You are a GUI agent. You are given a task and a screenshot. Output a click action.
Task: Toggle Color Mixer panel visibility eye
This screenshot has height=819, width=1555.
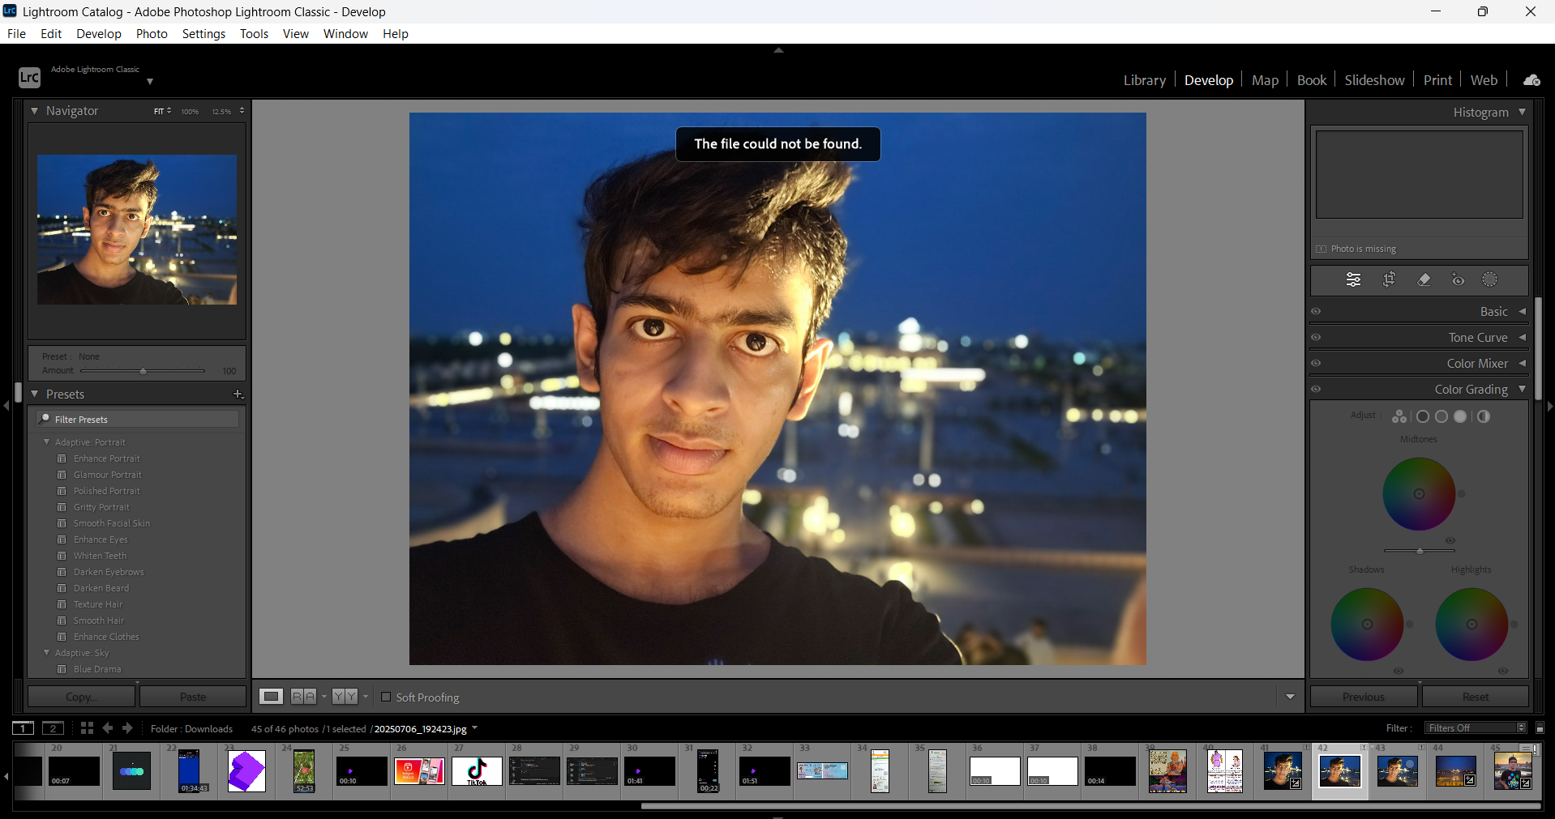tap(1316, 363)
